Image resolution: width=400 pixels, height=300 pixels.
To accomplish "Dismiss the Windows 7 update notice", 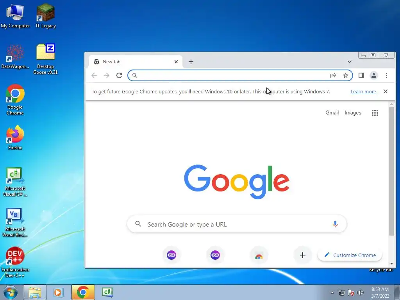I will coord(386,91).
